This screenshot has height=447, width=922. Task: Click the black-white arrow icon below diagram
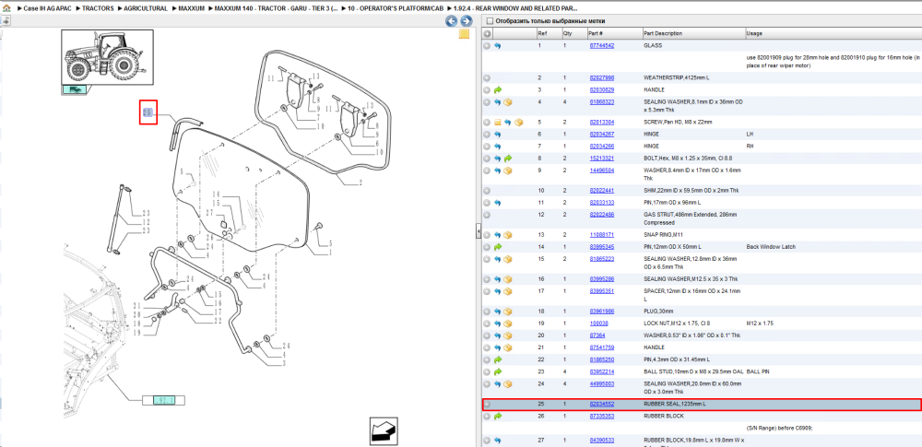(382, 429)
